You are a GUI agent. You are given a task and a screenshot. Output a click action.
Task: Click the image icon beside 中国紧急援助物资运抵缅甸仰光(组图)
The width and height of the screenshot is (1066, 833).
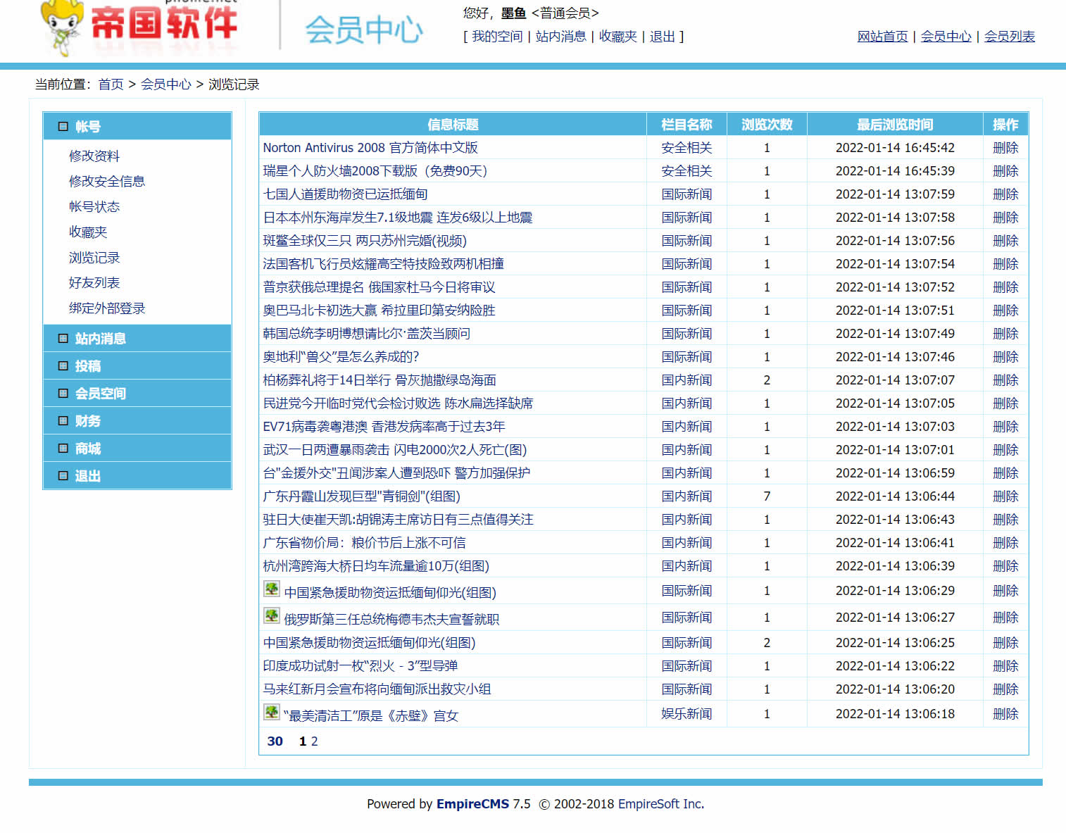point(271,589)
